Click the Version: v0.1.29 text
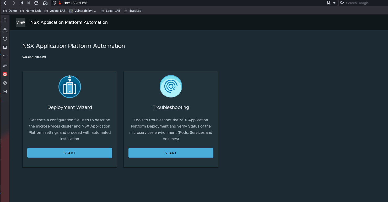Image resolution: width=388 pixels, height=202 pixels. click(x=34, y=57)
